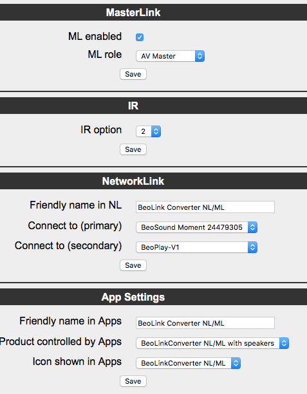Open the Connect to (primary) dropdown

tap(197, 227)
